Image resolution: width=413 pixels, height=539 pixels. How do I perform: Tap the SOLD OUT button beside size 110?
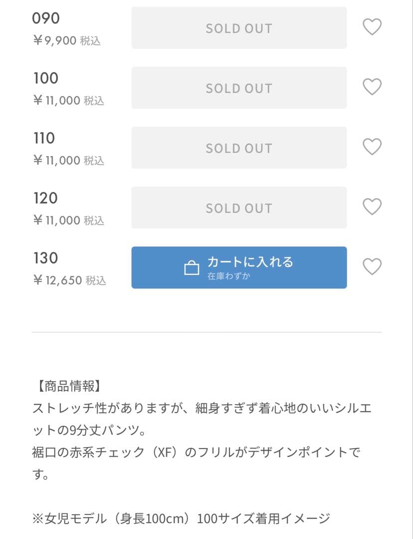coord(239,148)
